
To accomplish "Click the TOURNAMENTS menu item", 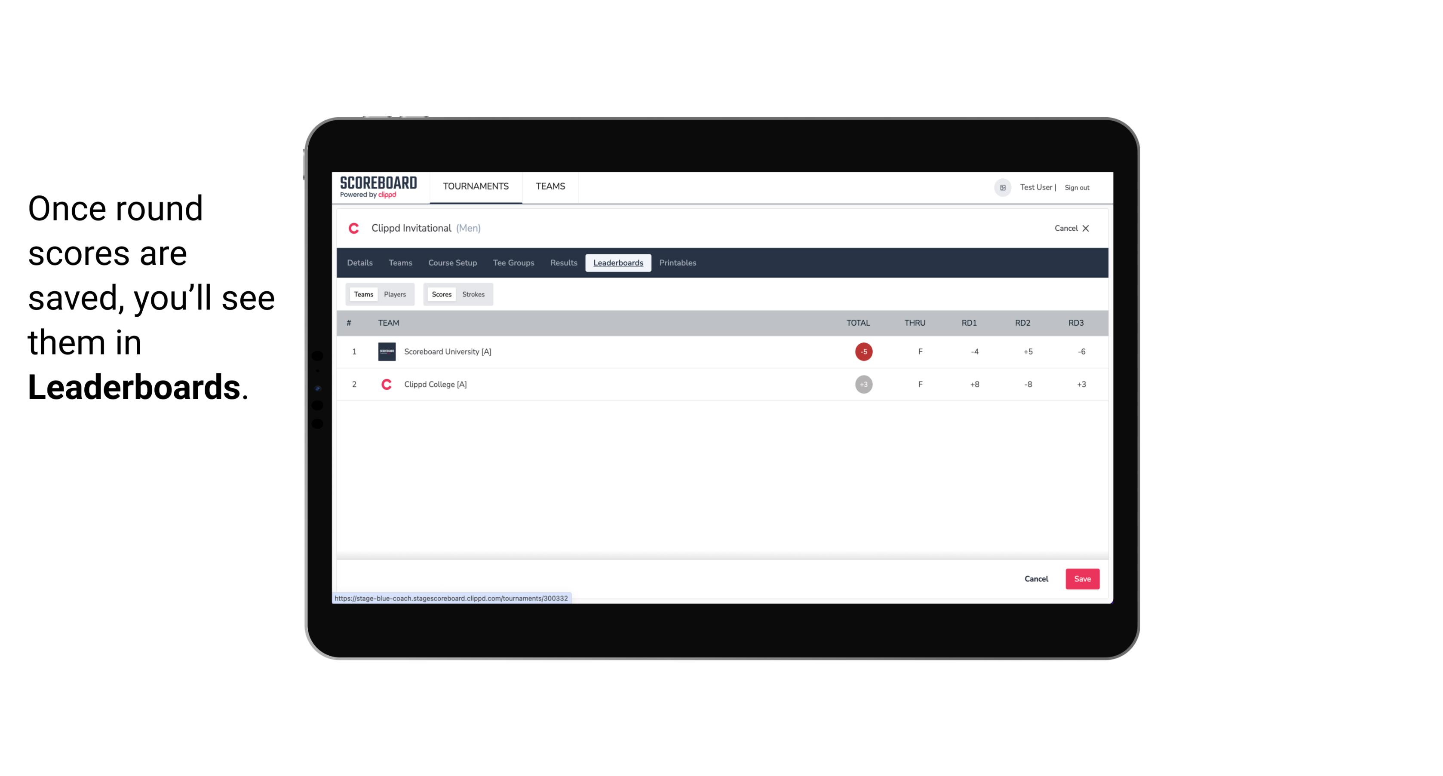I will (476, 186).
